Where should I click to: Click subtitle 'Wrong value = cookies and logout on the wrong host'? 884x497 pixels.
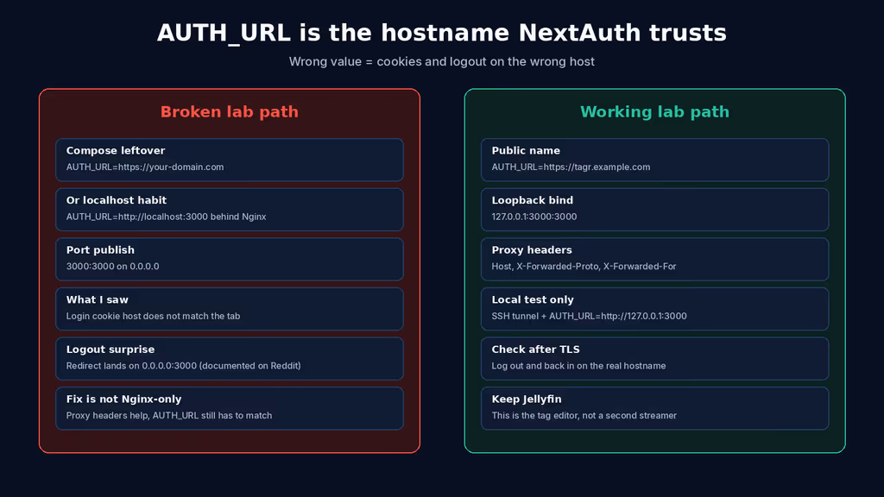coord(441,61)
